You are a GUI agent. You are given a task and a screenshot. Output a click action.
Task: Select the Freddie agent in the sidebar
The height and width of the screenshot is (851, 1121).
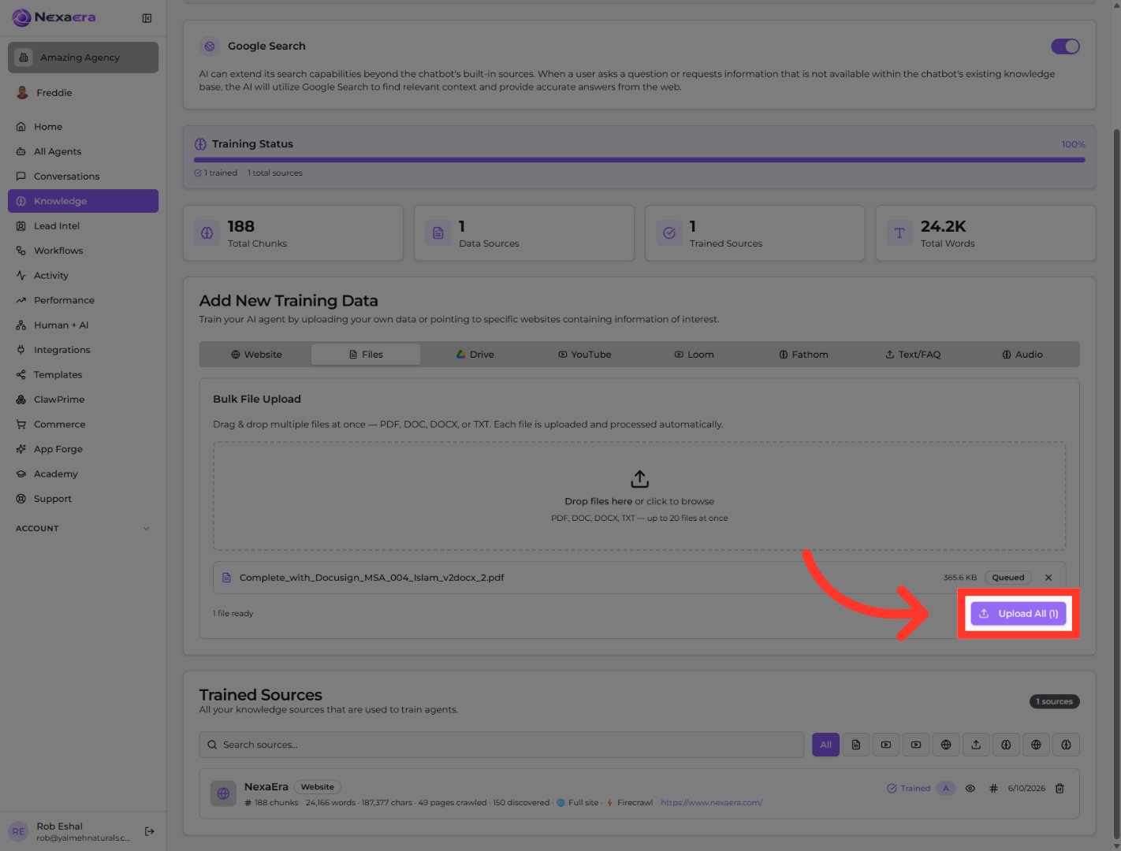pos(83,93)
